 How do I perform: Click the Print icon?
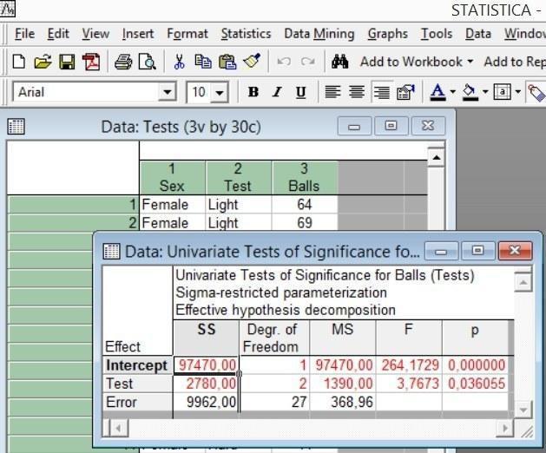123,62
